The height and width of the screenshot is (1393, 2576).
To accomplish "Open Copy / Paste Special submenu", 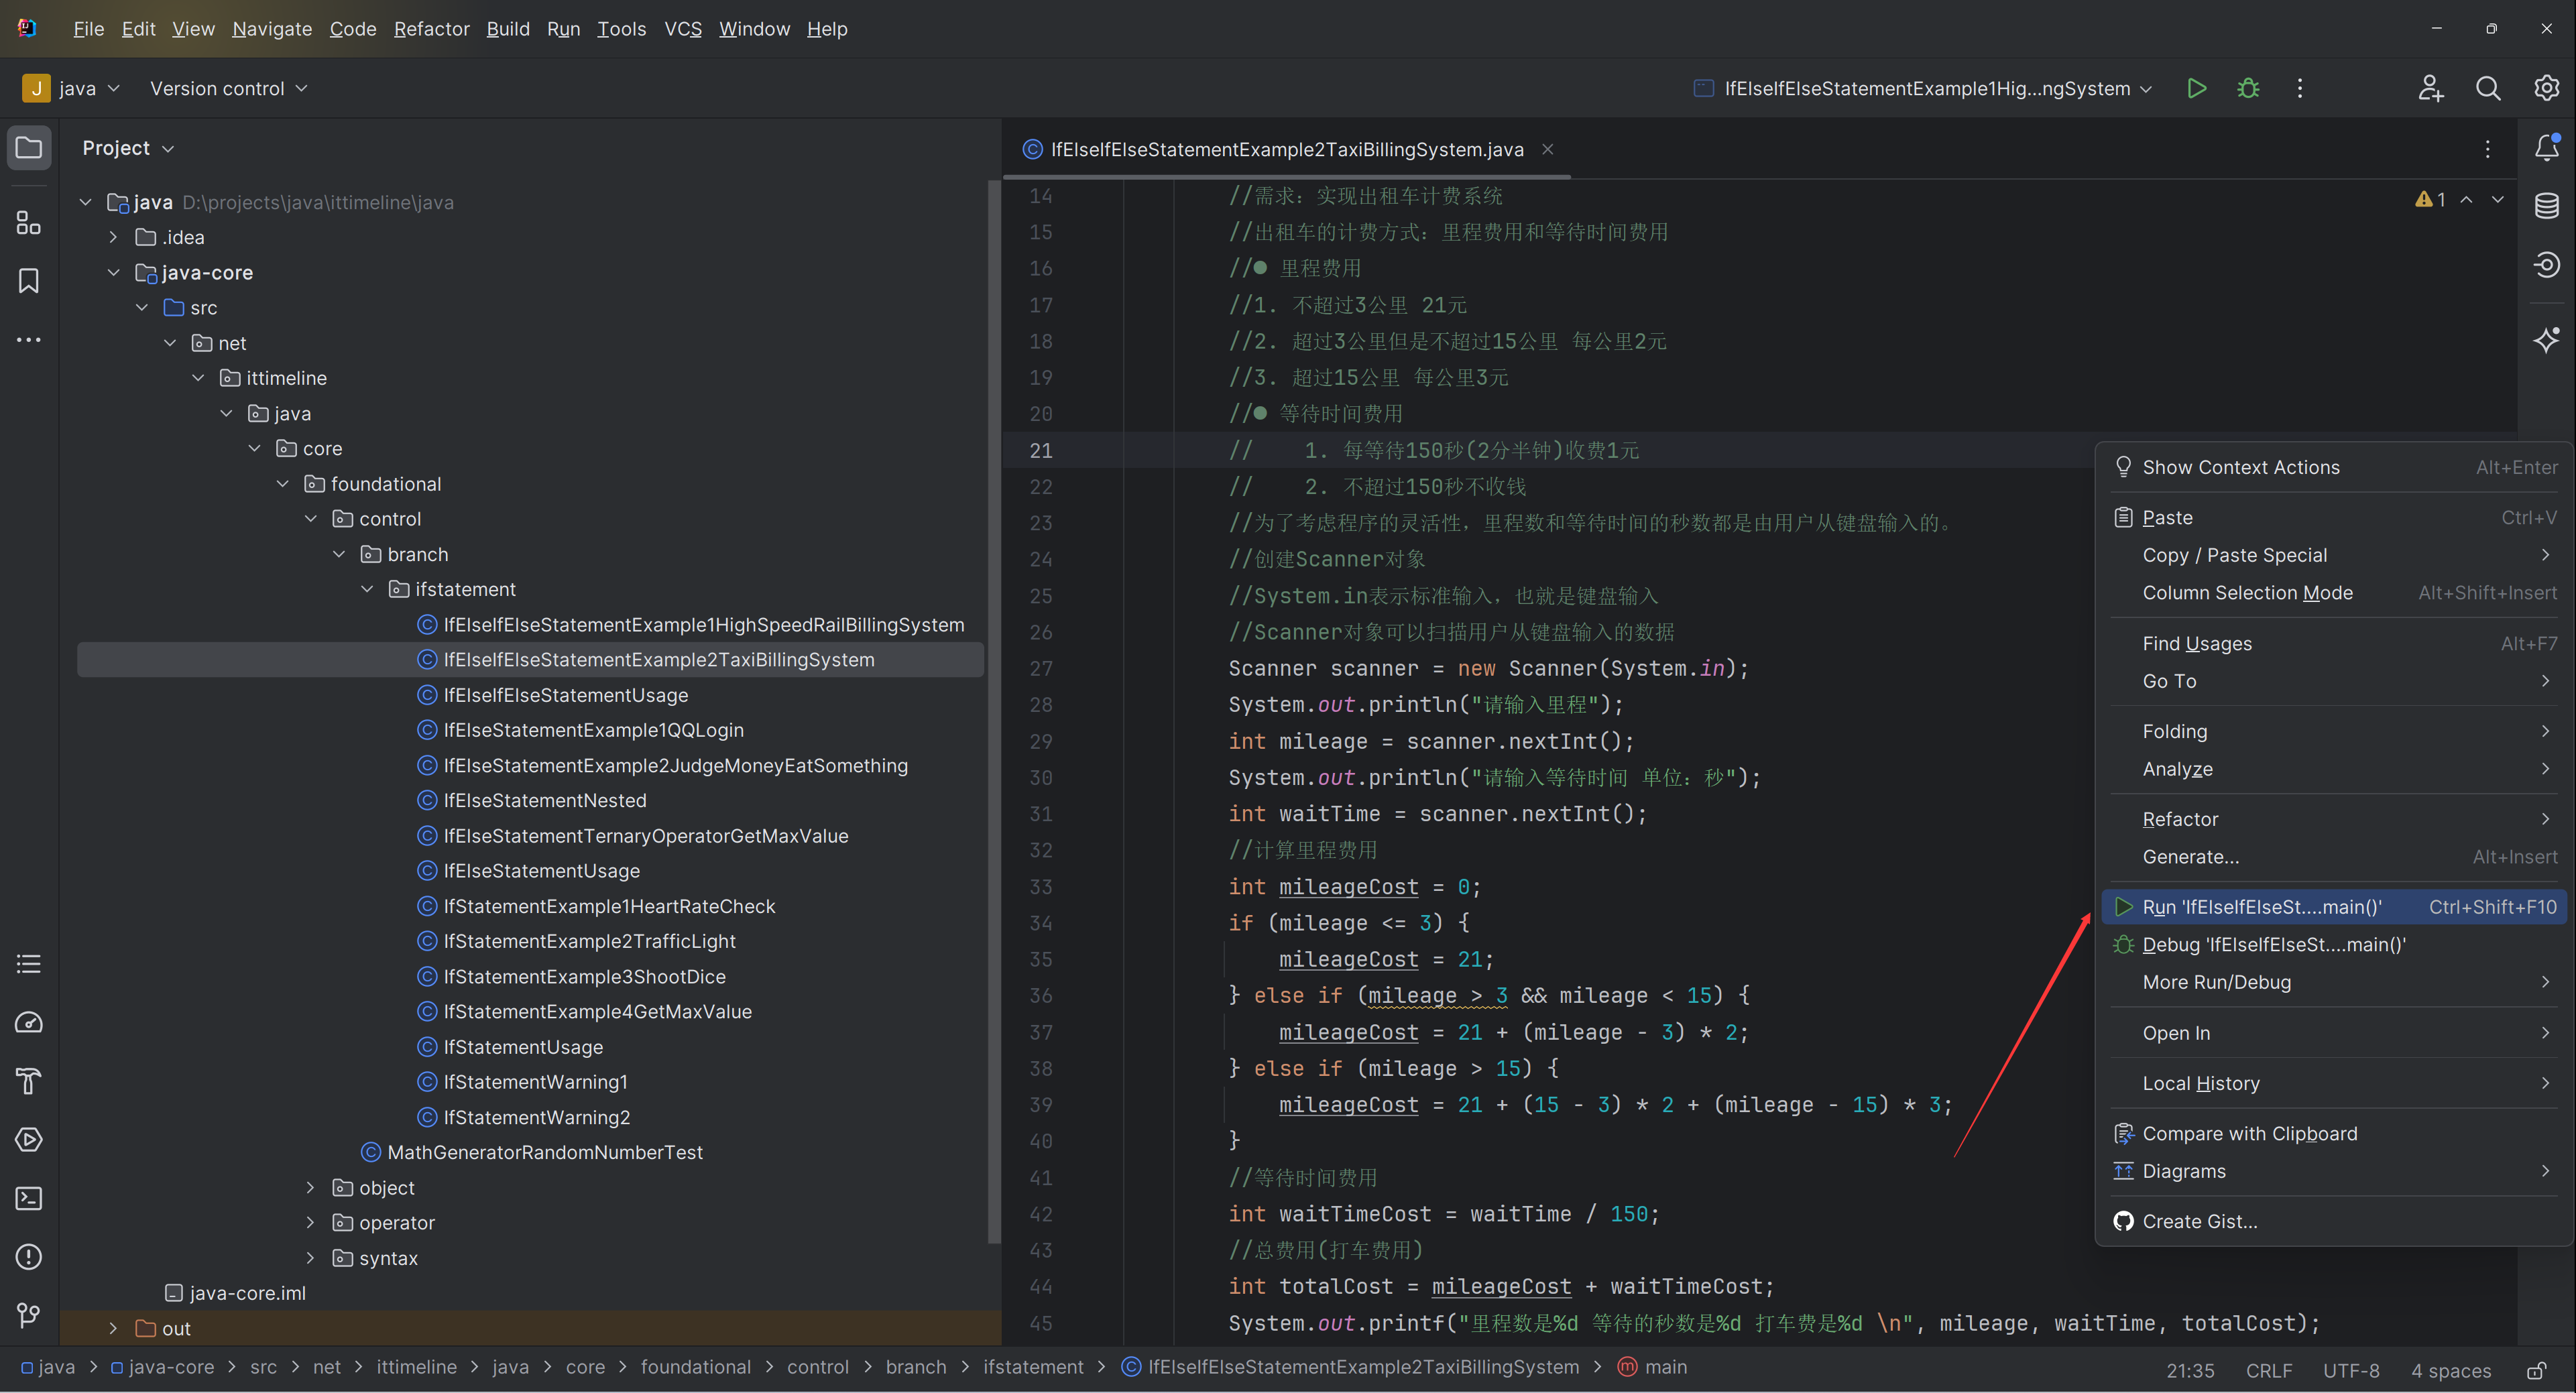I will 2334,555.
